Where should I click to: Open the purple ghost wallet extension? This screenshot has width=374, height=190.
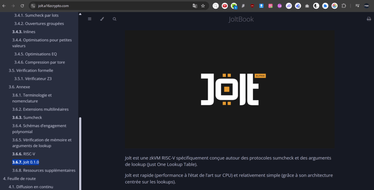coord(289,6)
